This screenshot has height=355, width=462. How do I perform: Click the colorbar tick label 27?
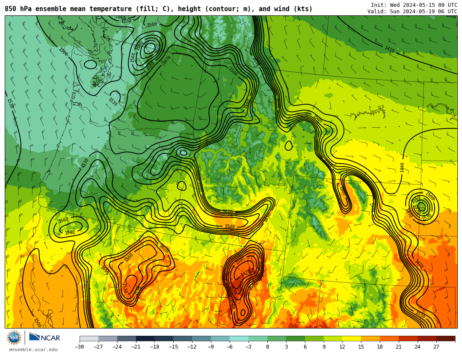(x=437, y=347)
